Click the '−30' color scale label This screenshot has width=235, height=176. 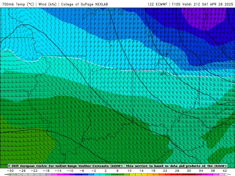(10, 171)
